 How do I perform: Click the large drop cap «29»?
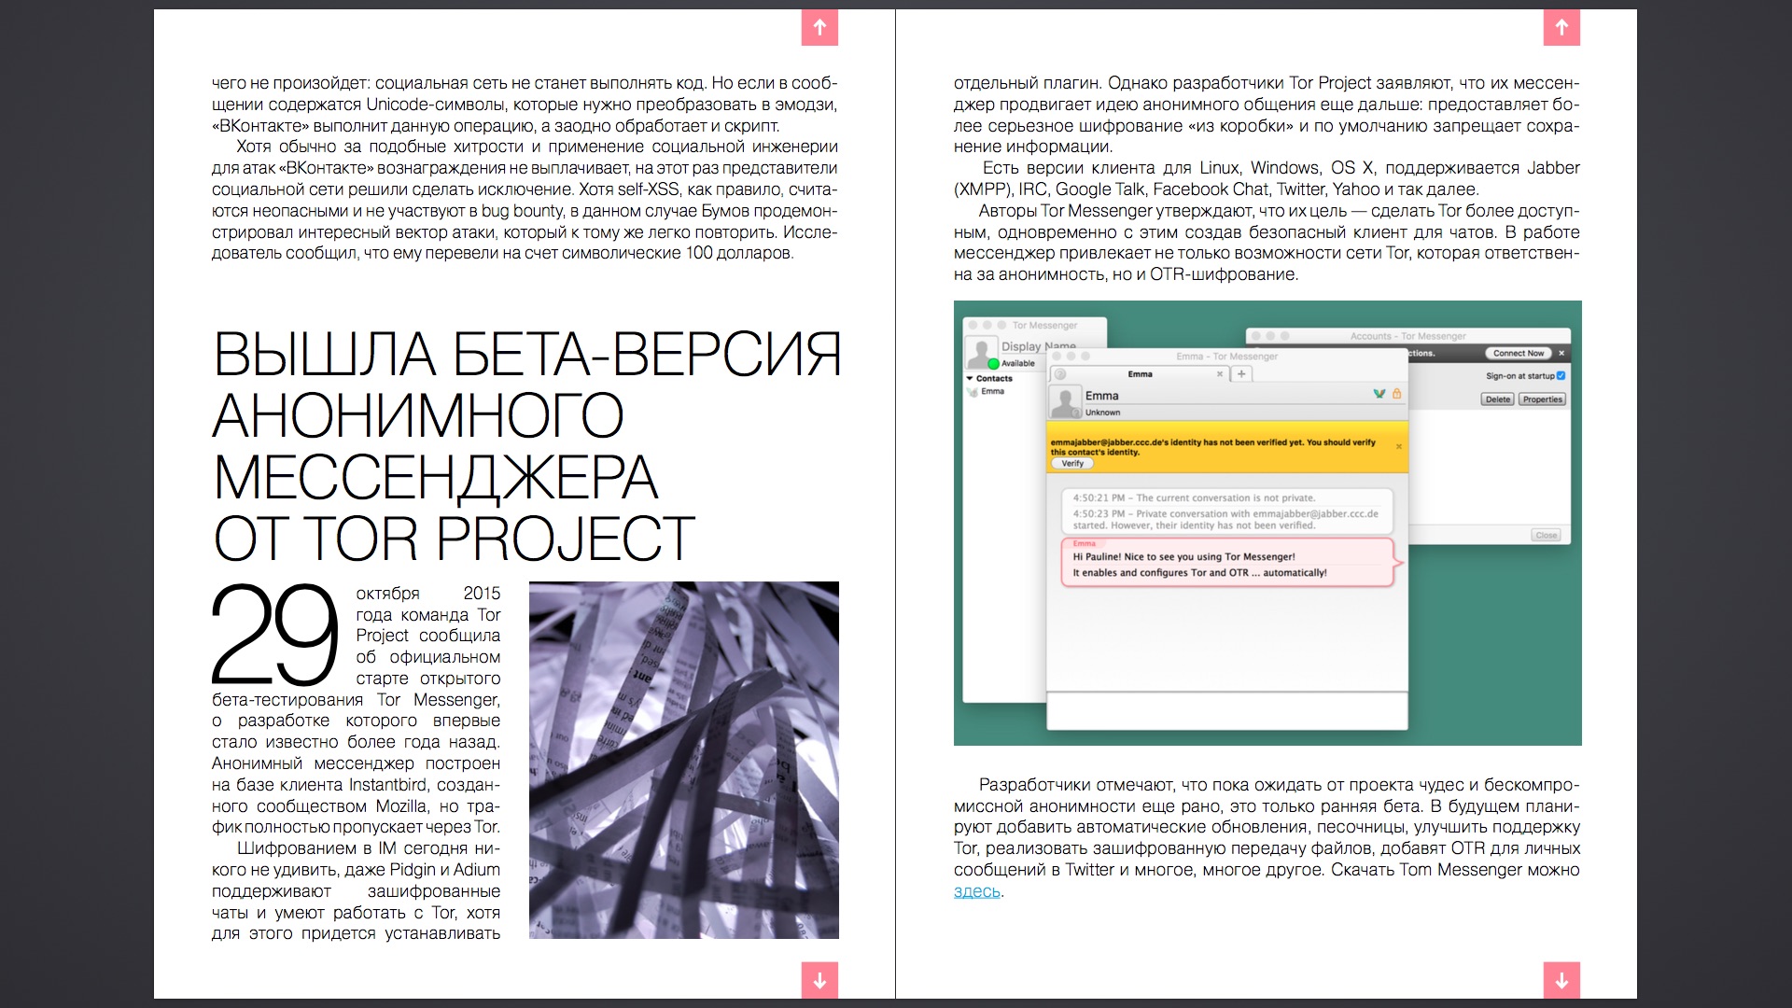click(x=275, y=635)
